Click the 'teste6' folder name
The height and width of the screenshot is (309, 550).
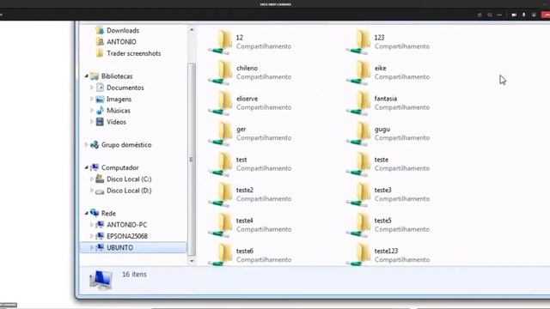[x=244, y=251]
